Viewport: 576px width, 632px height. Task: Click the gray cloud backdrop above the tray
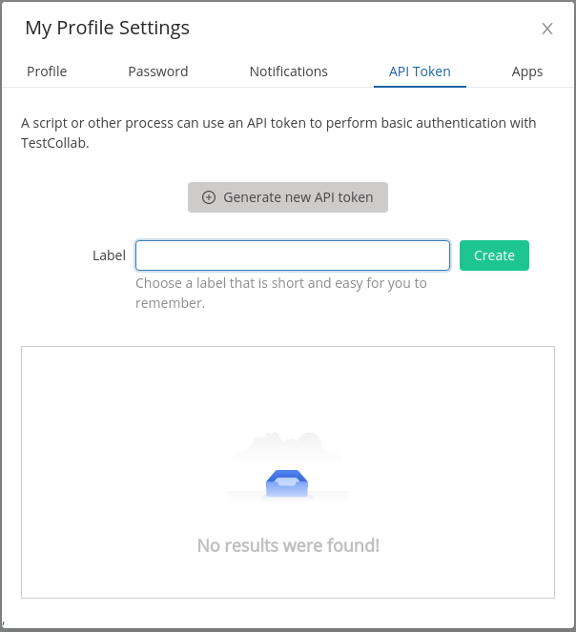pyautogui.click(x=287, y=447)
